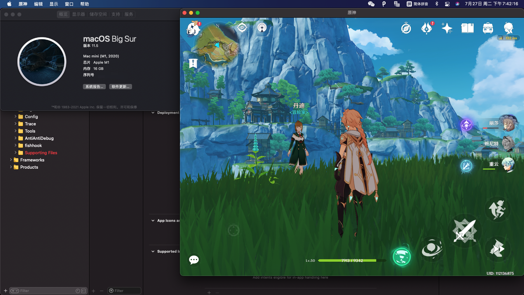Screen dimensions: 524x295
Task: Activate the elemental skill swirl button
Action: (432, 249)
